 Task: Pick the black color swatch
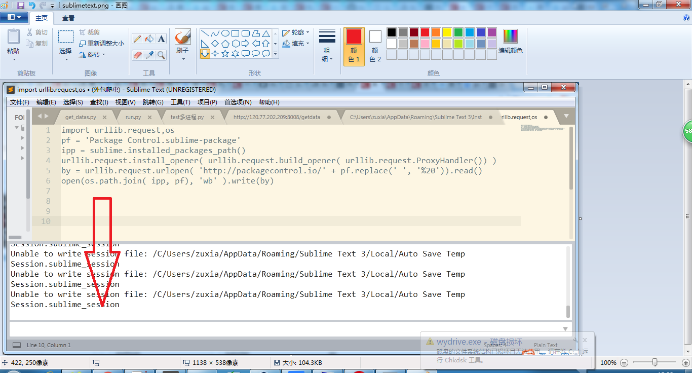pyautogui.click(x=392, y=32)
